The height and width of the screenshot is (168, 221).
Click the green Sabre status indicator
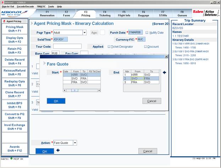11,158
